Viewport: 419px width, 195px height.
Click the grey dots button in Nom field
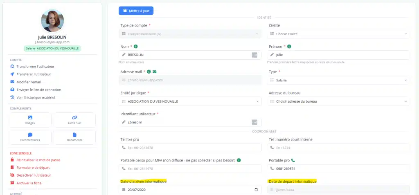[x=255, y=55]
